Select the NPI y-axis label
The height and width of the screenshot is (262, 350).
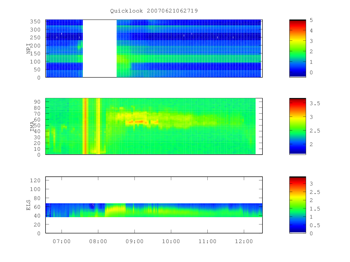coord(29,49)
